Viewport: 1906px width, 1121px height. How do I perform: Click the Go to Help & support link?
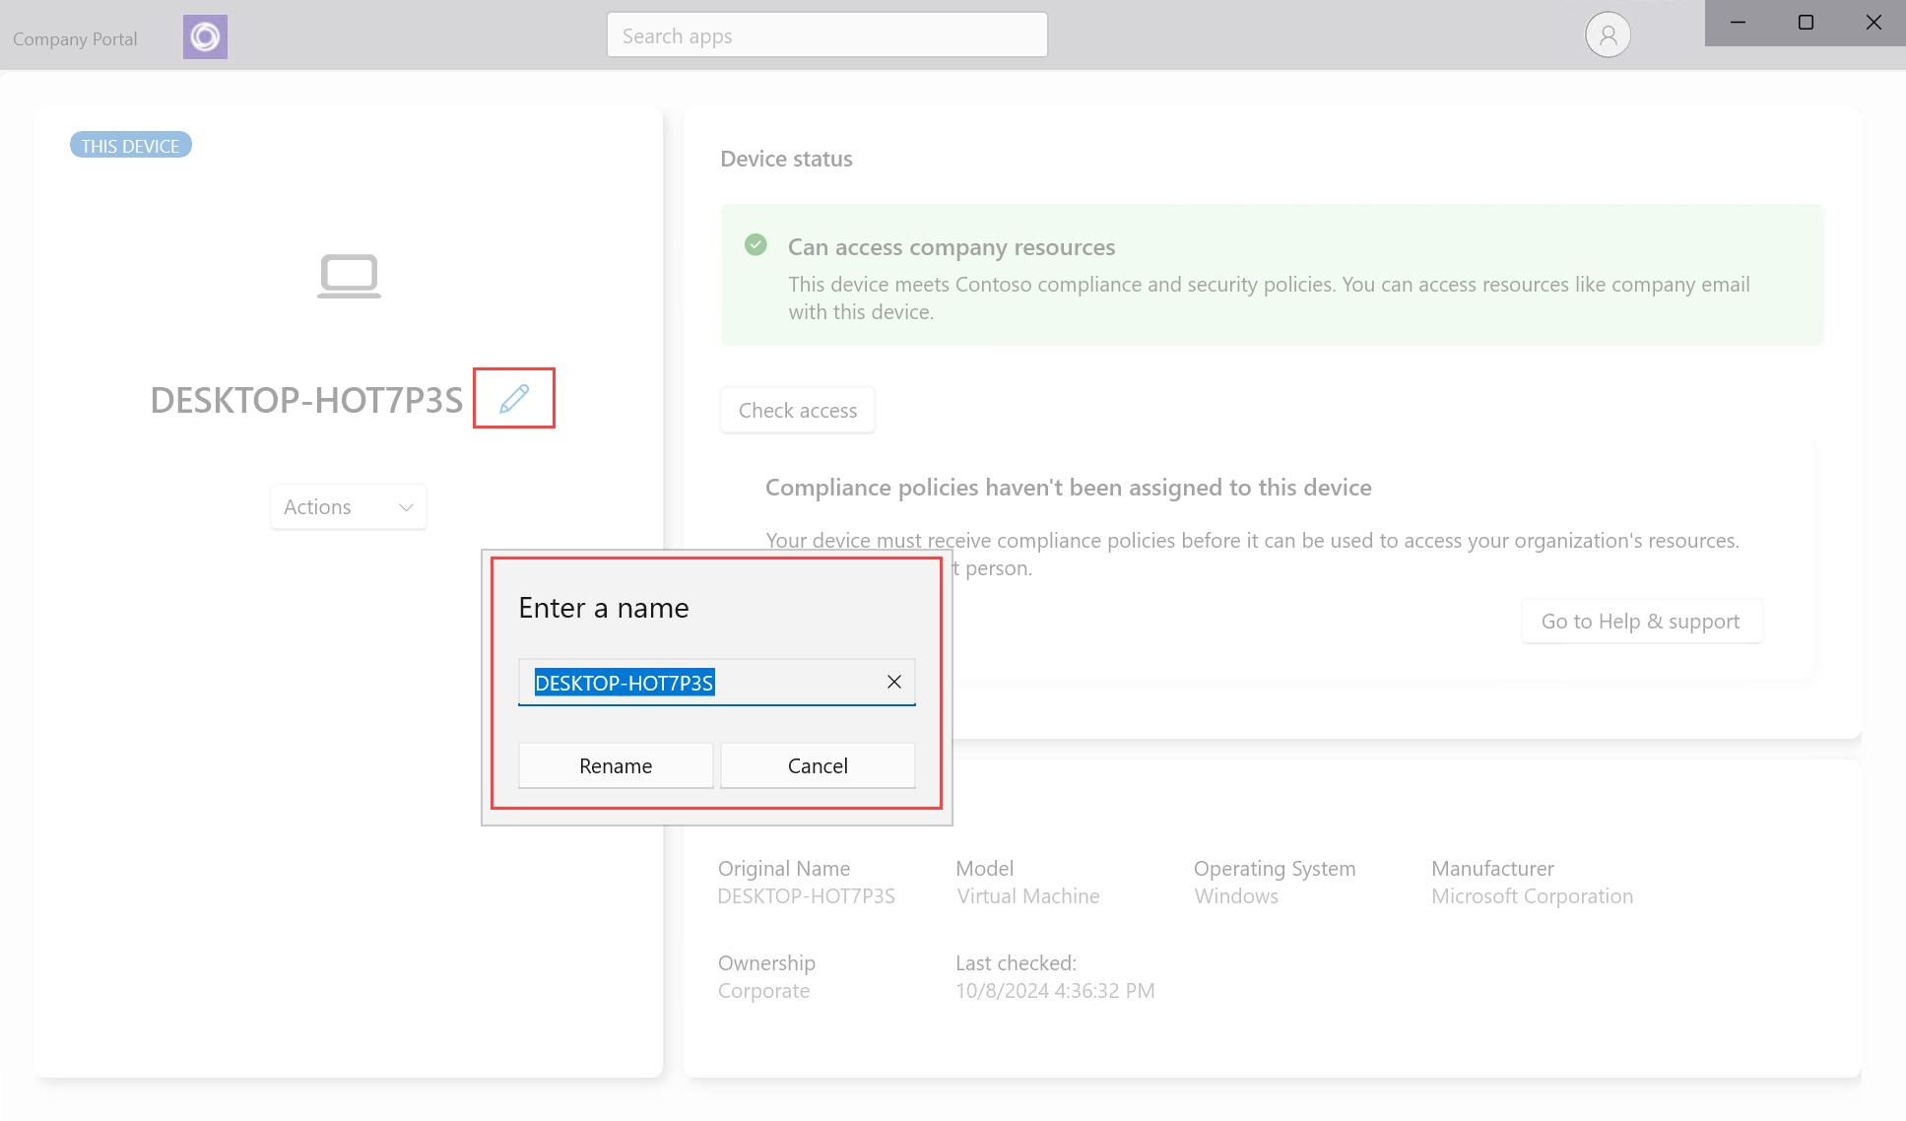click(x=1641, y=620)
